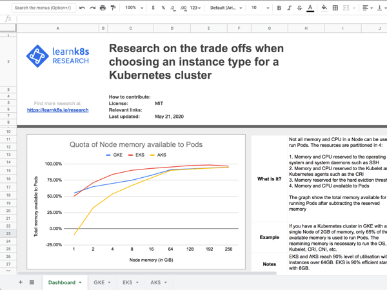Select row 2 header
This screenshot has width=387, height=290.
click(x=8, y=62)
